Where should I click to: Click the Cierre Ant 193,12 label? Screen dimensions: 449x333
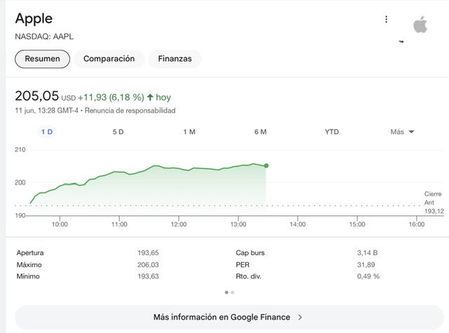click(434, 203)
